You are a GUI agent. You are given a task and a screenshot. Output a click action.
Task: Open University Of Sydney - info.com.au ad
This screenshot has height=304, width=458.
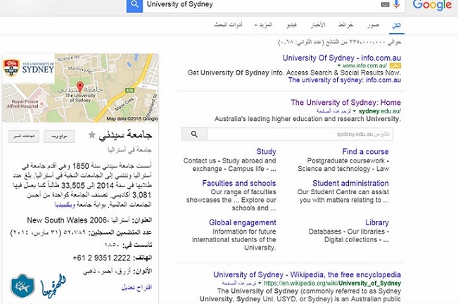[342, 58]
